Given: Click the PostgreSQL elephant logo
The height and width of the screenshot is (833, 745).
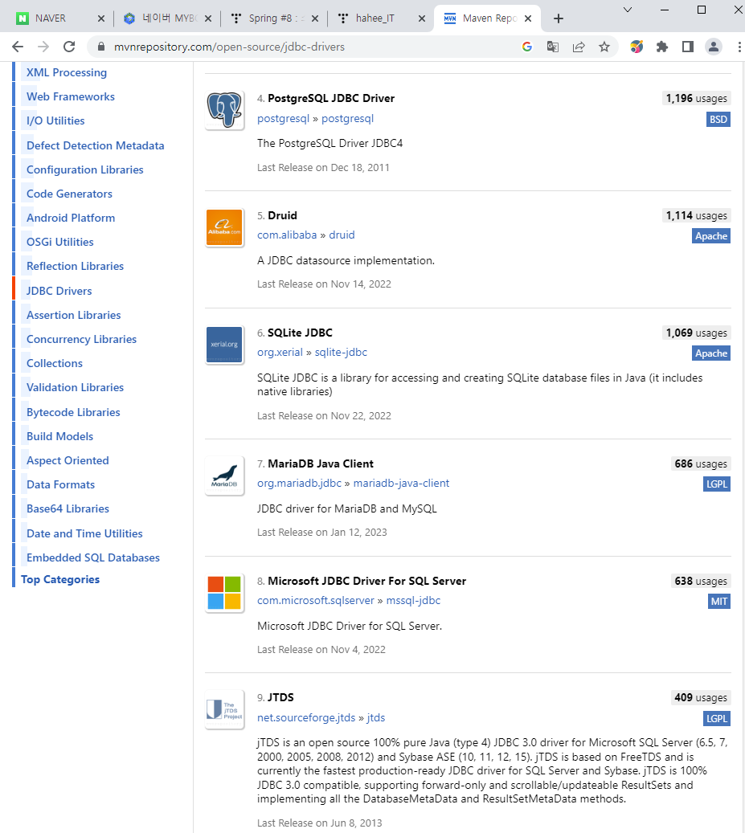Looking at the screenshot, I should (225, 110).
